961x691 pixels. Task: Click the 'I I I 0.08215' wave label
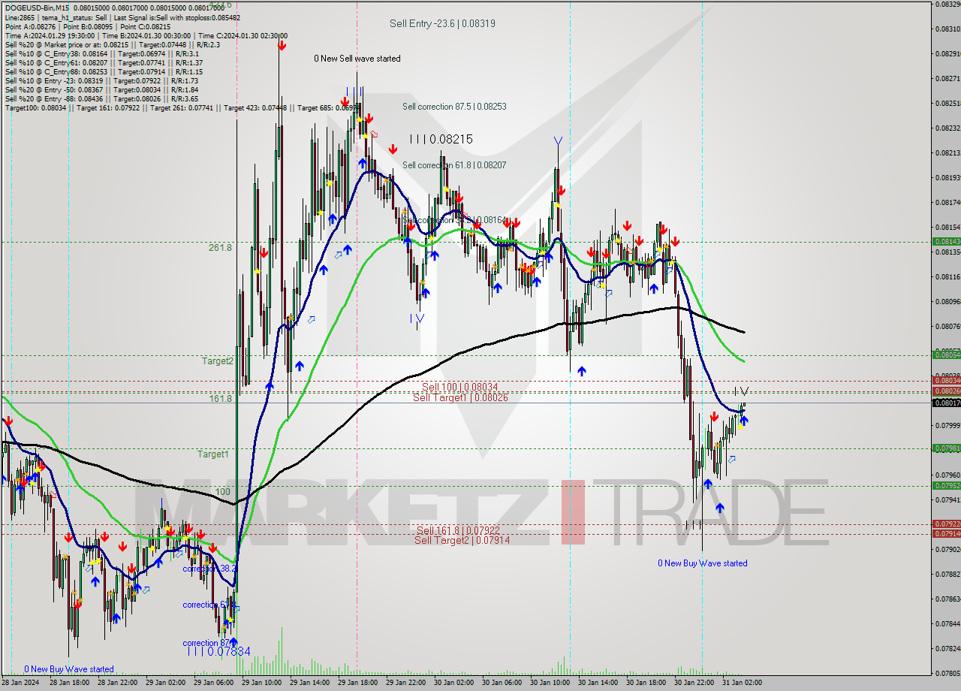tap(441, 139)
